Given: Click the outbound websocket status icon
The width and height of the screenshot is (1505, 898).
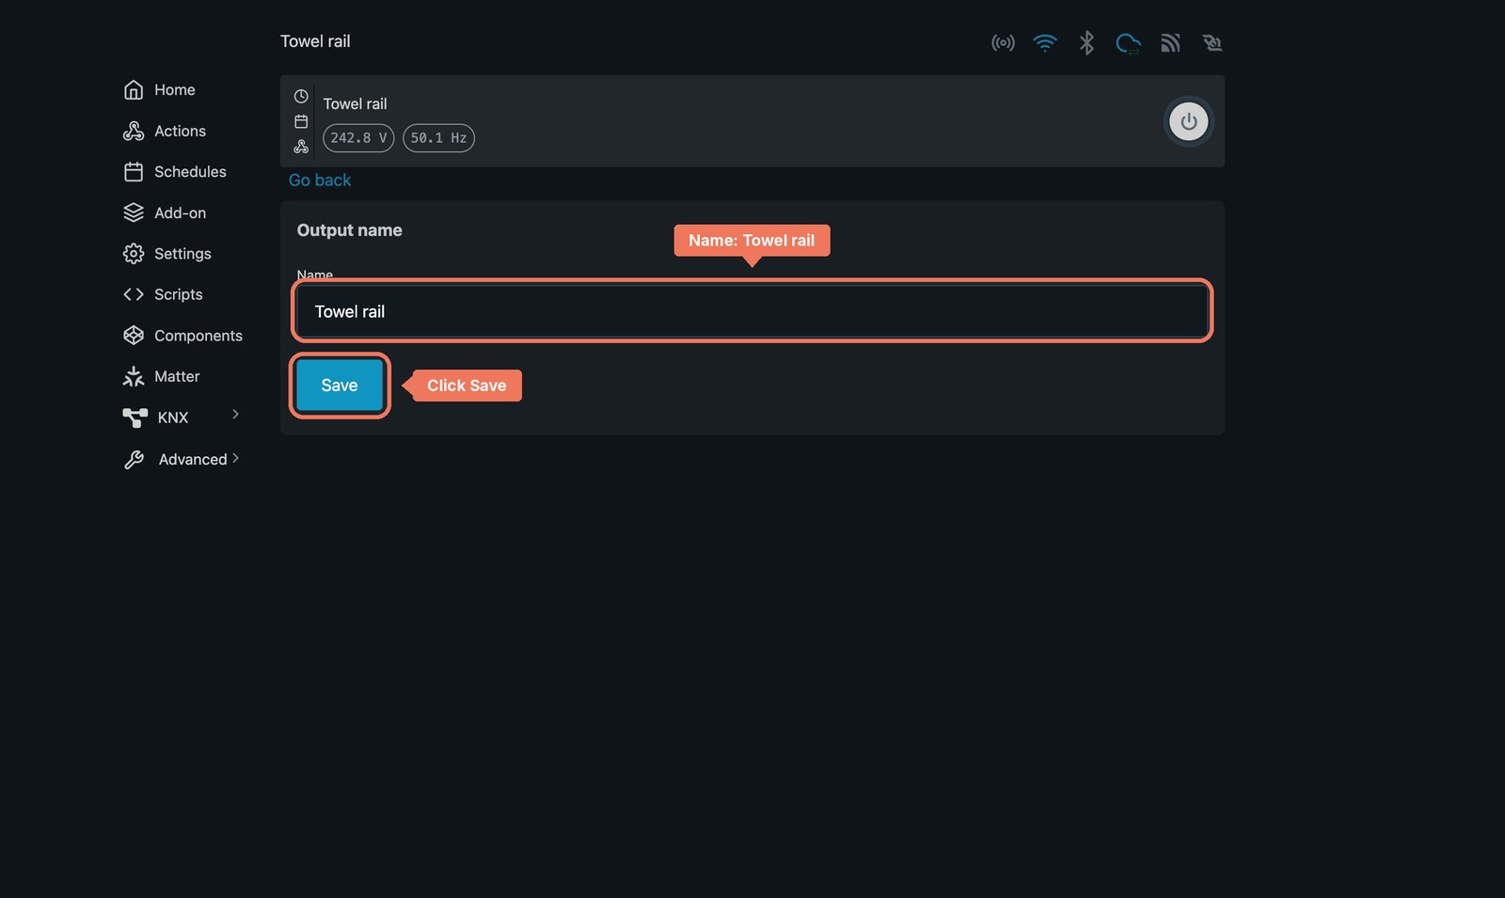Looking at the screenshot, I should click(x=1212, y=43).
